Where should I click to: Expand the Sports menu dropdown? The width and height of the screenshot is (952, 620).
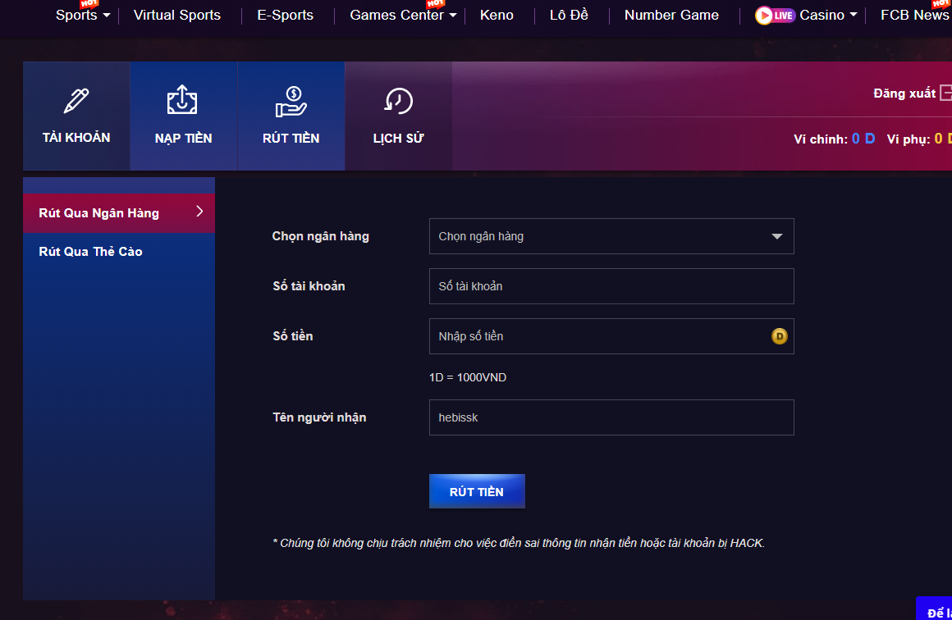coord(106,16)
